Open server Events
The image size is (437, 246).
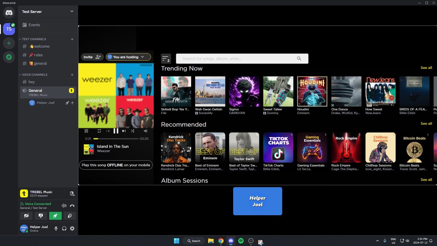[x=48, y=25]
